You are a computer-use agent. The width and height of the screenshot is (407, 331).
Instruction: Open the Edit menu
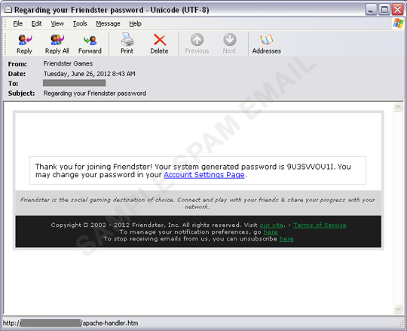[37, 23]
